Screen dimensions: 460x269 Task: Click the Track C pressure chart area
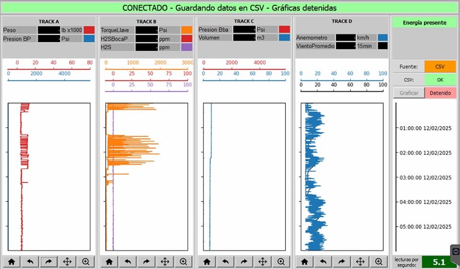tap(244, 177)
